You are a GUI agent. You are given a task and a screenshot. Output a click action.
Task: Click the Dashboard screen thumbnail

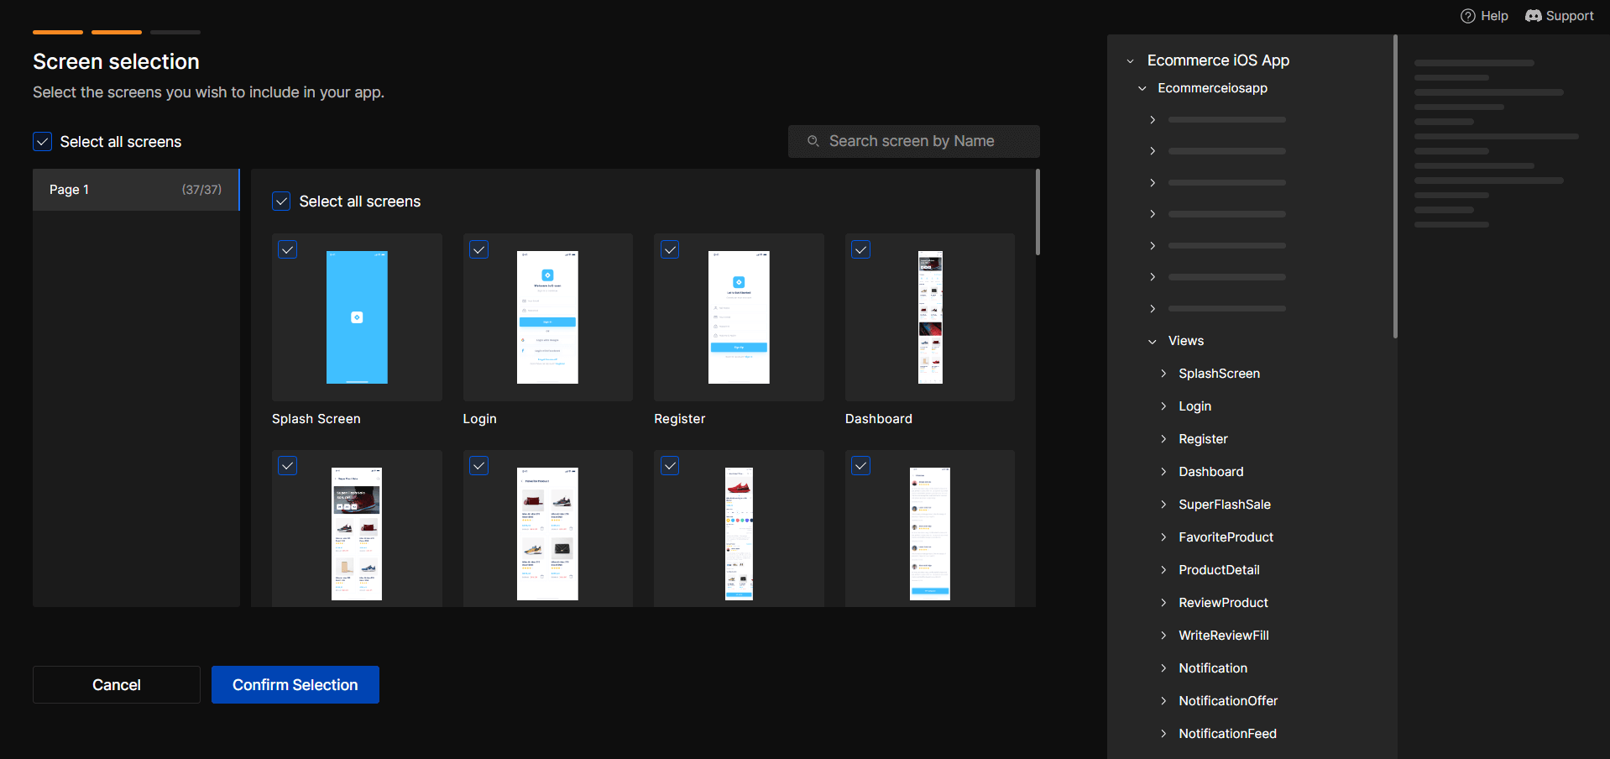[x=930, y=317]
